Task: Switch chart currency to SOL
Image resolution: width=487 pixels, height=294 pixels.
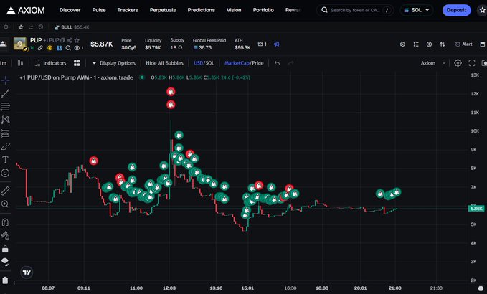Action: coord(210,63)
